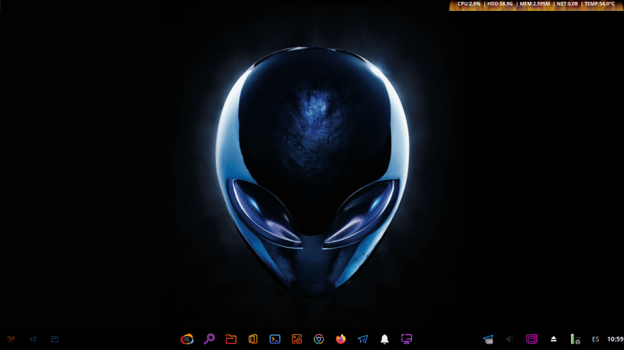The height and width of the screenshot is (350, 624).
Task: Switch to minimized Firefox window at bottom-left
Action: 11,339
